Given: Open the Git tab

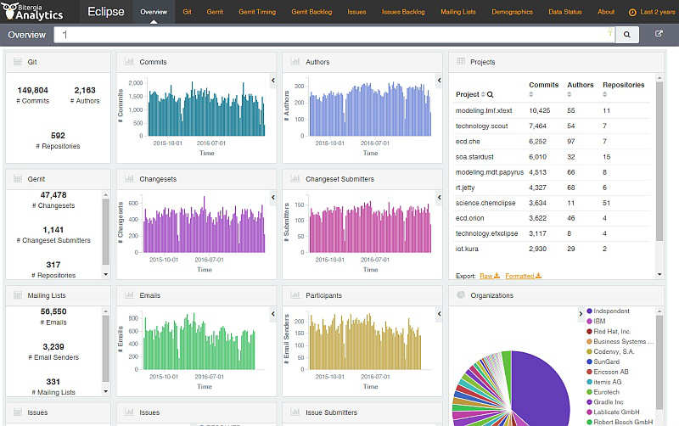Looking at the screenshot, I should pyautogui.click(x=187, y=12).
